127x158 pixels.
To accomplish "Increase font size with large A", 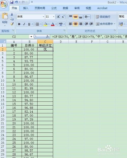I will pos(58,16).
